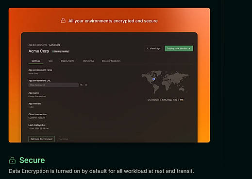Click the "App environment name" label

click(40, 70)
